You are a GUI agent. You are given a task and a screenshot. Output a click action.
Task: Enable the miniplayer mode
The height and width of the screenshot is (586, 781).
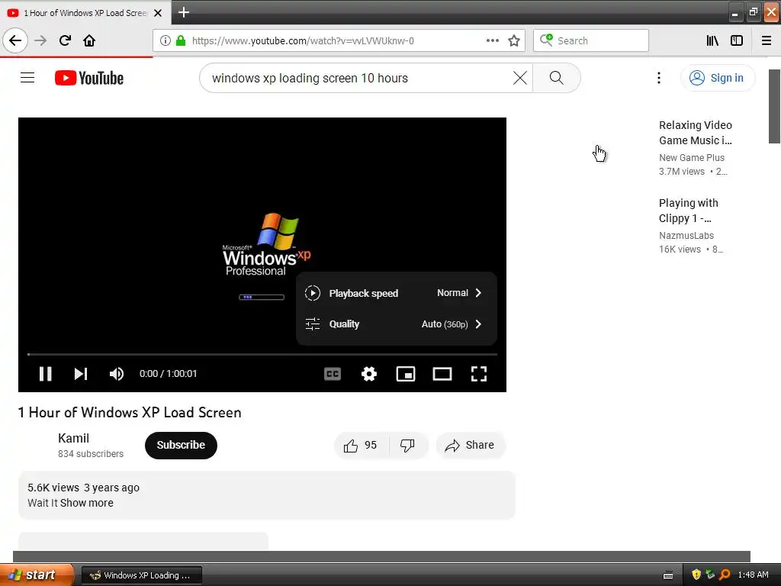click(406, 374)
